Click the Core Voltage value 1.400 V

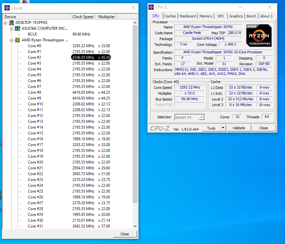pyautogui.click(x=230, y=44)
